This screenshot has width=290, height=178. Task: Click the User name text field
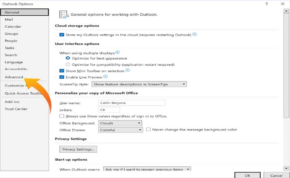[x=131, y=103]
